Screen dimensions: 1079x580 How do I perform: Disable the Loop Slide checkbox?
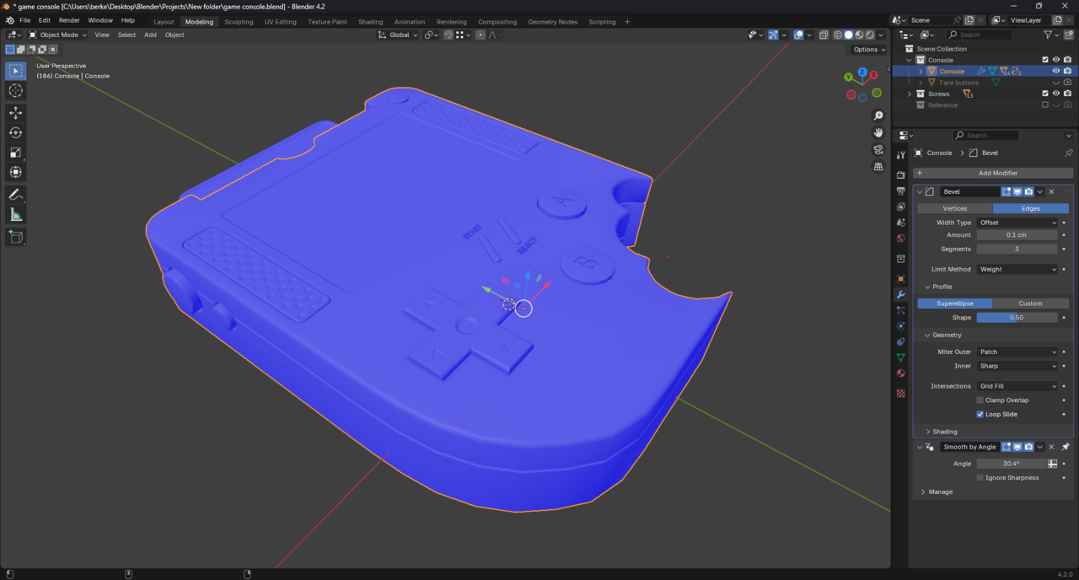click(x=980, y=414)
